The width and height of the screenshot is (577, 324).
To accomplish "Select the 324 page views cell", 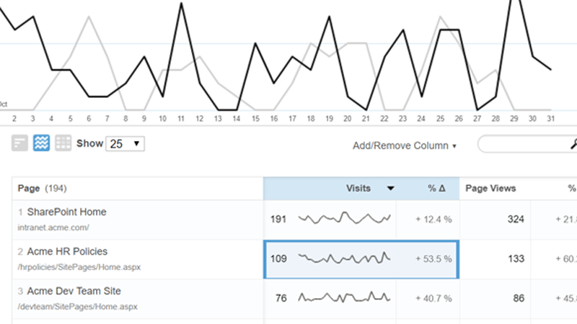I will (516, 220).
